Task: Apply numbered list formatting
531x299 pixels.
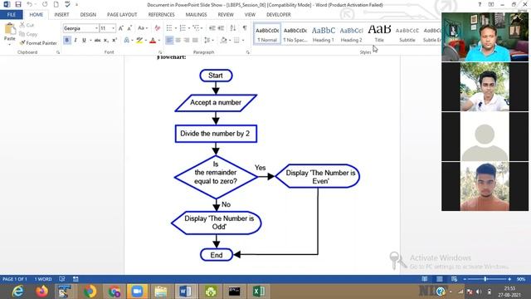Action: click(183, 28)
